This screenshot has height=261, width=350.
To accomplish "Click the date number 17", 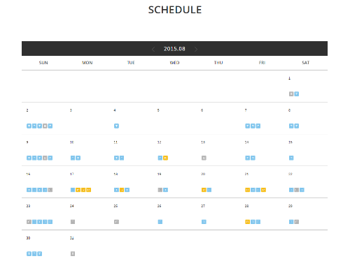I will (72, 174).
